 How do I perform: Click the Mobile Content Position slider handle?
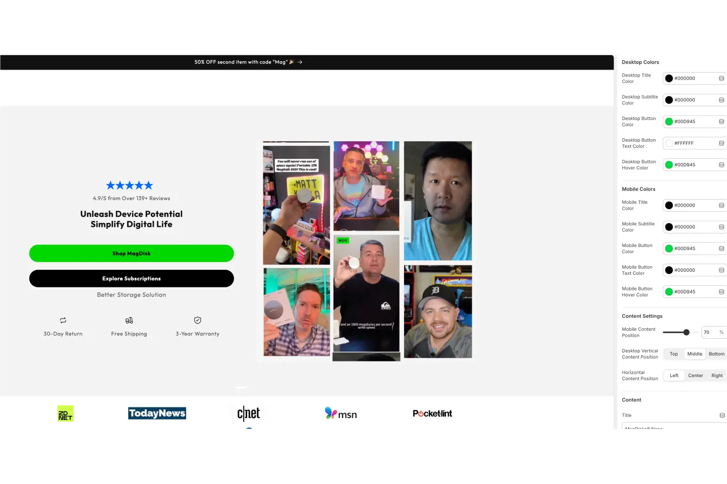coord(686,332)
